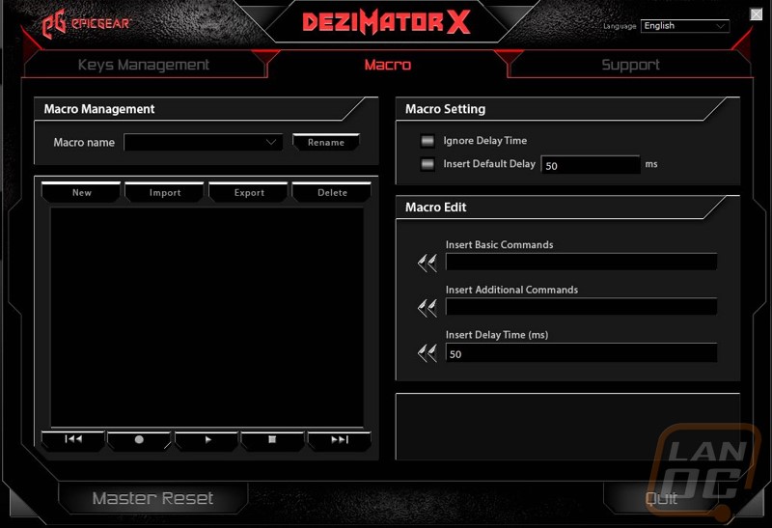Click the Export button

coord(249,192)
